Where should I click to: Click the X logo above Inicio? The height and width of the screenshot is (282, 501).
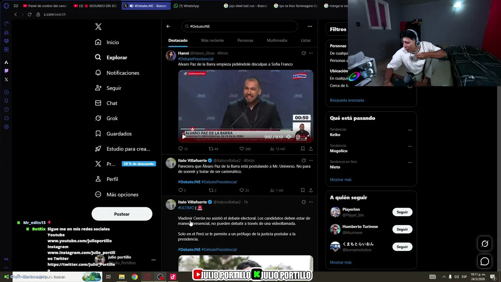coord(98,27)
